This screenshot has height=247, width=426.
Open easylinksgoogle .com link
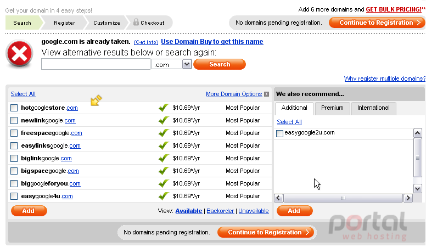pos(75,145)
